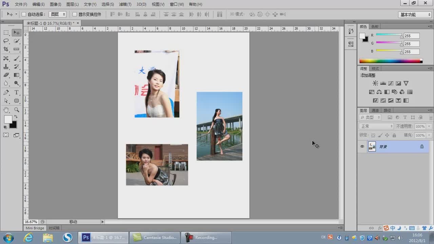Open the Fill slider dropdown arrow
434x244 pixels.
(x=429, y=135)
